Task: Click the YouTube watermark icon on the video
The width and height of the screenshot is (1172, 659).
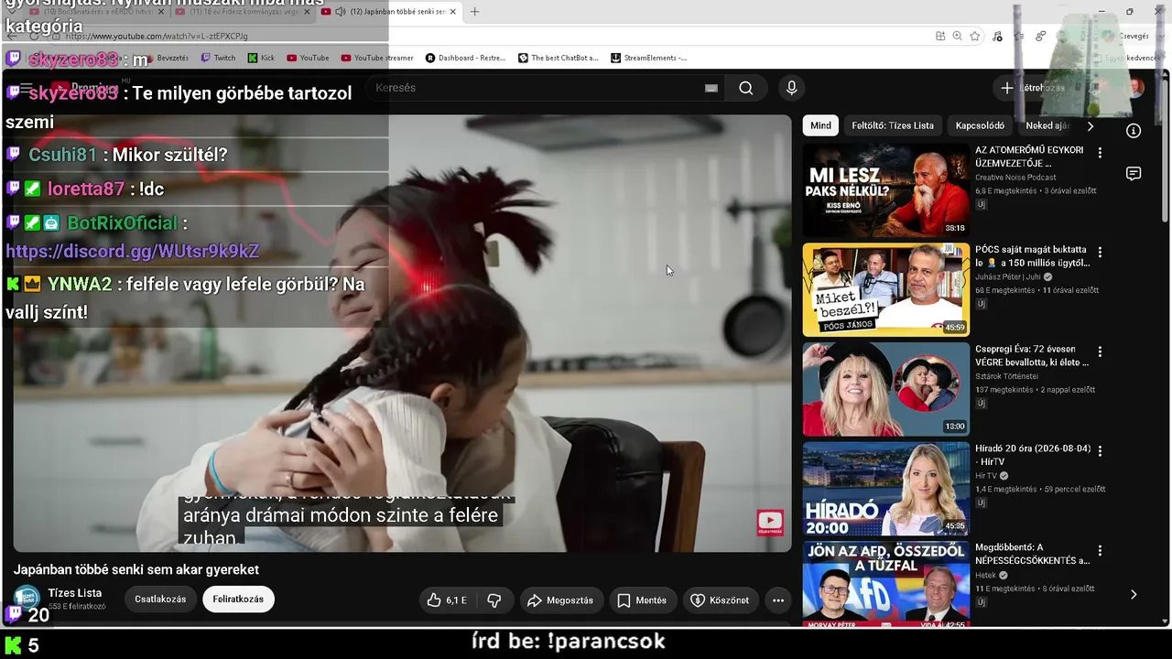Action: tap(770, 522)
